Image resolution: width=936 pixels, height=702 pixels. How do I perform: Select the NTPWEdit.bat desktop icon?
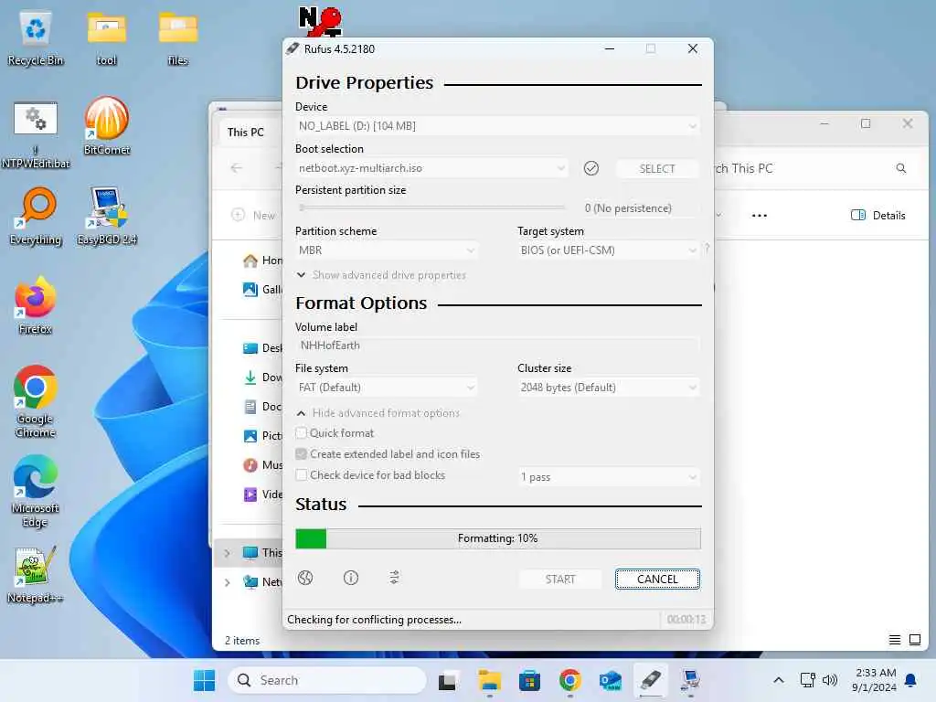pos(36,135)
